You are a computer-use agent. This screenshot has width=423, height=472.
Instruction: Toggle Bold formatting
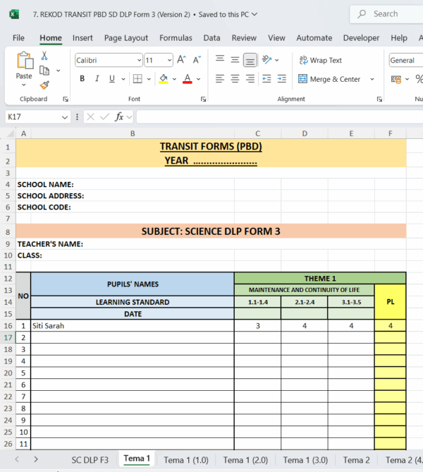coord(82,79)
